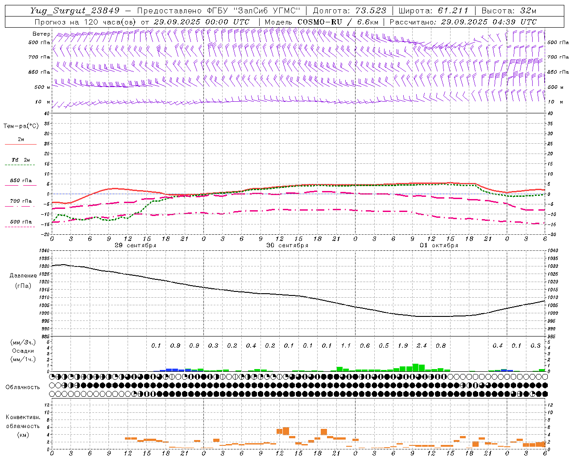Select the text 'Предоставлено ФГБУ "ЗапСиб УГМС"'
Image resolution: width=571 pixels, height=457 pixels.
pyautogui.click(x=219, y=11)
